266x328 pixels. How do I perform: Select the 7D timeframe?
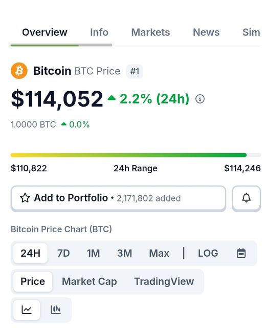coord(63,253)
